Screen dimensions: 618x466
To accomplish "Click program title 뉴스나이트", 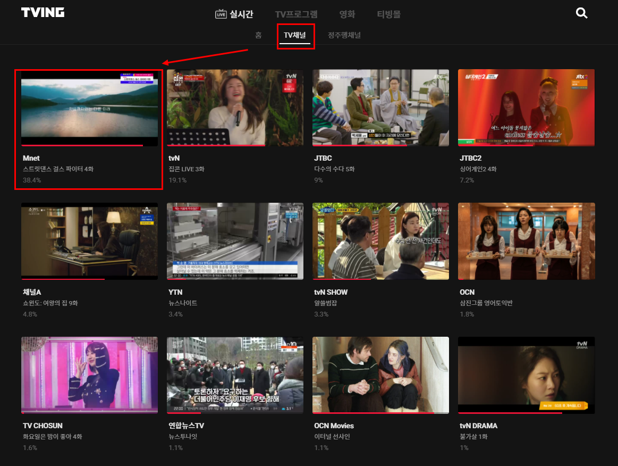I will point(183,303).
